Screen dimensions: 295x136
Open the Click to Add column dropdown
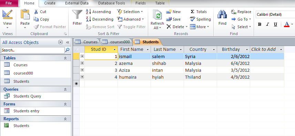pyautogui.click(x=281, y=49)
